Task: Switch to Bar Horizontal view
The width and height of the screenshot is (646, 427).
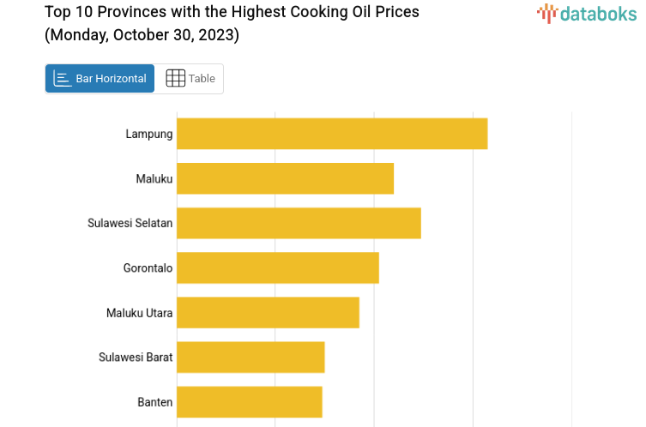Action: (x=100, y=79)
